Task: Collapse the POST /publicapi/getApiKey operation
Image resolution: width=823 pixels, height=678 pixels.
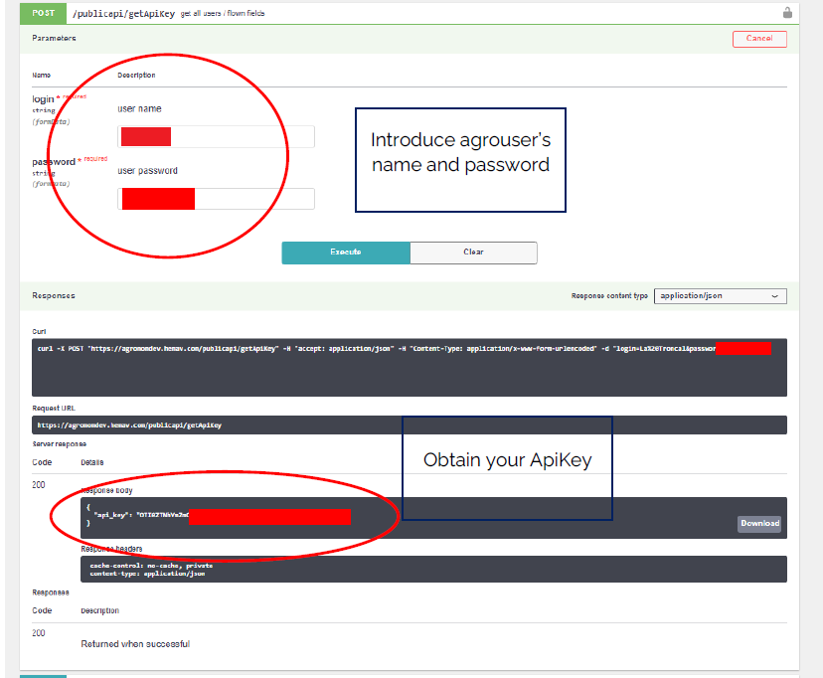Action: point(410,13)
